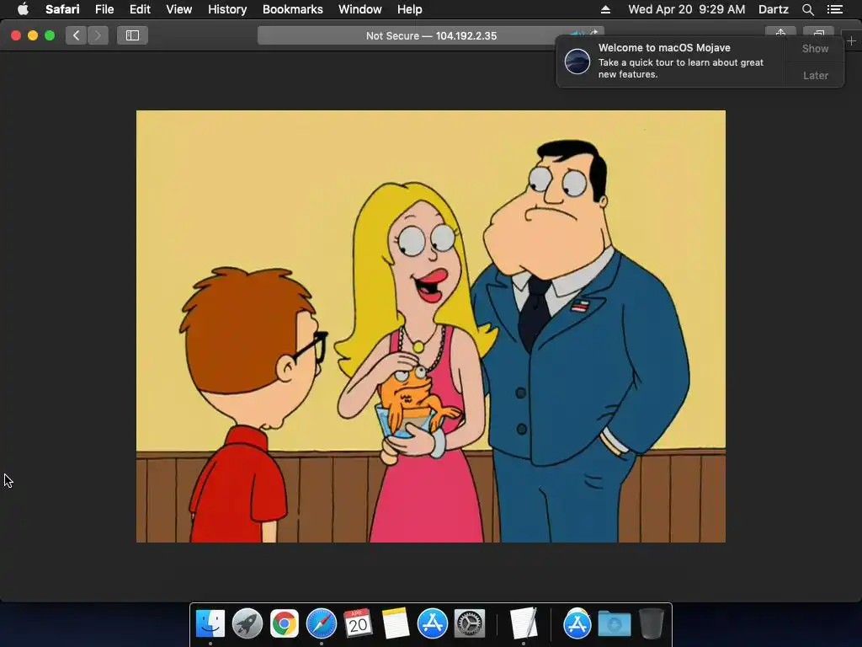Open TextEdit from the Dock
The height and width of the screenshot is (647, 862).
tap(523, 624)
